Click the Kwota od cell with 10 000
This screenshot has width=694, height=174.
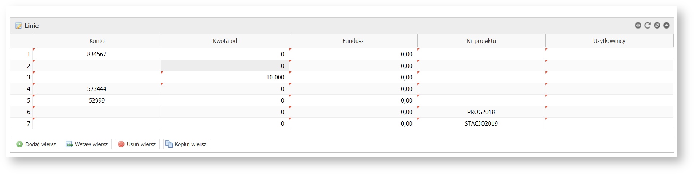225,77
